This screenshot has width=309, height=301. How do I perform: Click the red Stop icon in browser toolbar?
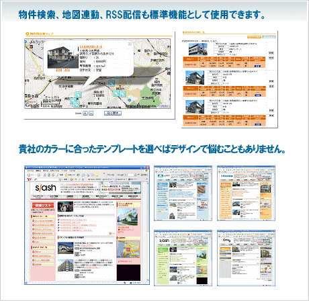pos(45,175)
